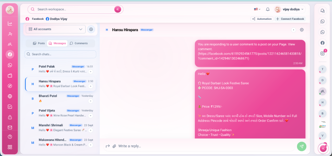Open the wallet icon in left sidebar

10,75
